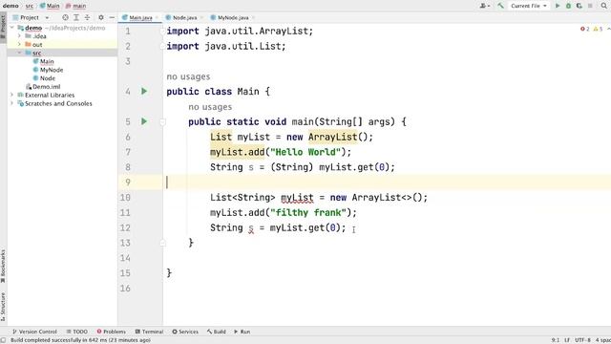
Task: Expand the out folder
Action: [19, 45]
